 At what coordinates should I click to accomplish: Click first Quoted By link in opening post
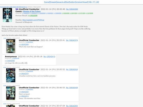pos(26,13)
